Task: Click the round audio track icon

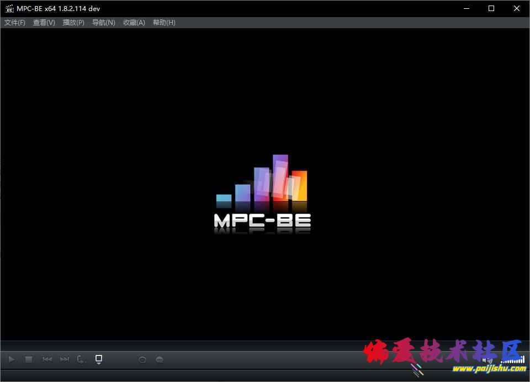Action: click(142, 359)
